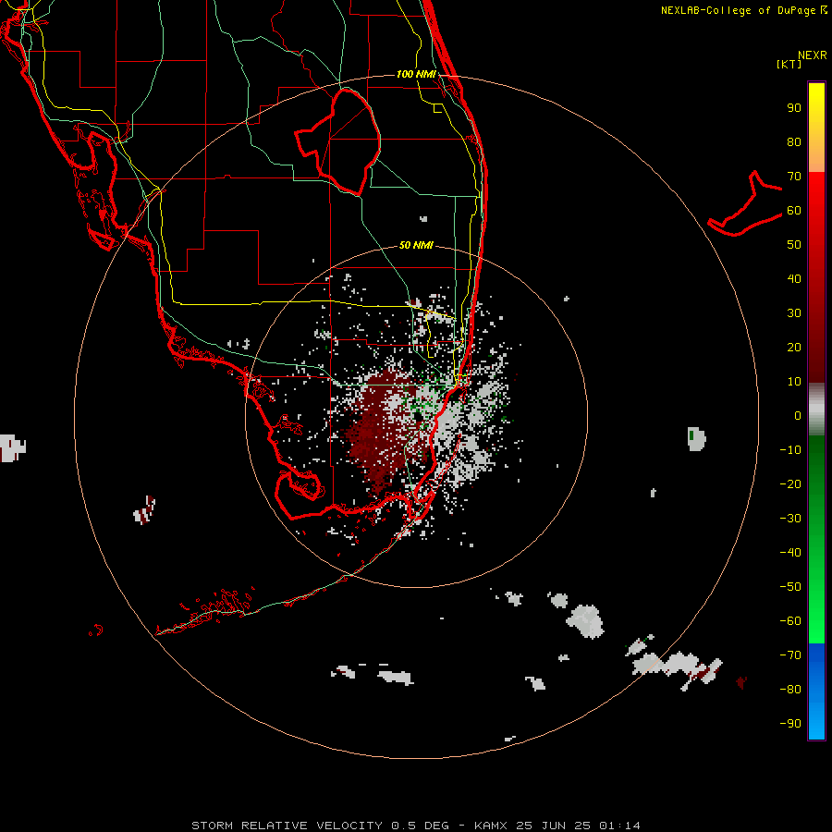
Task: Click the -30 kt label on the scale
Action: click(x=790, y=519)
